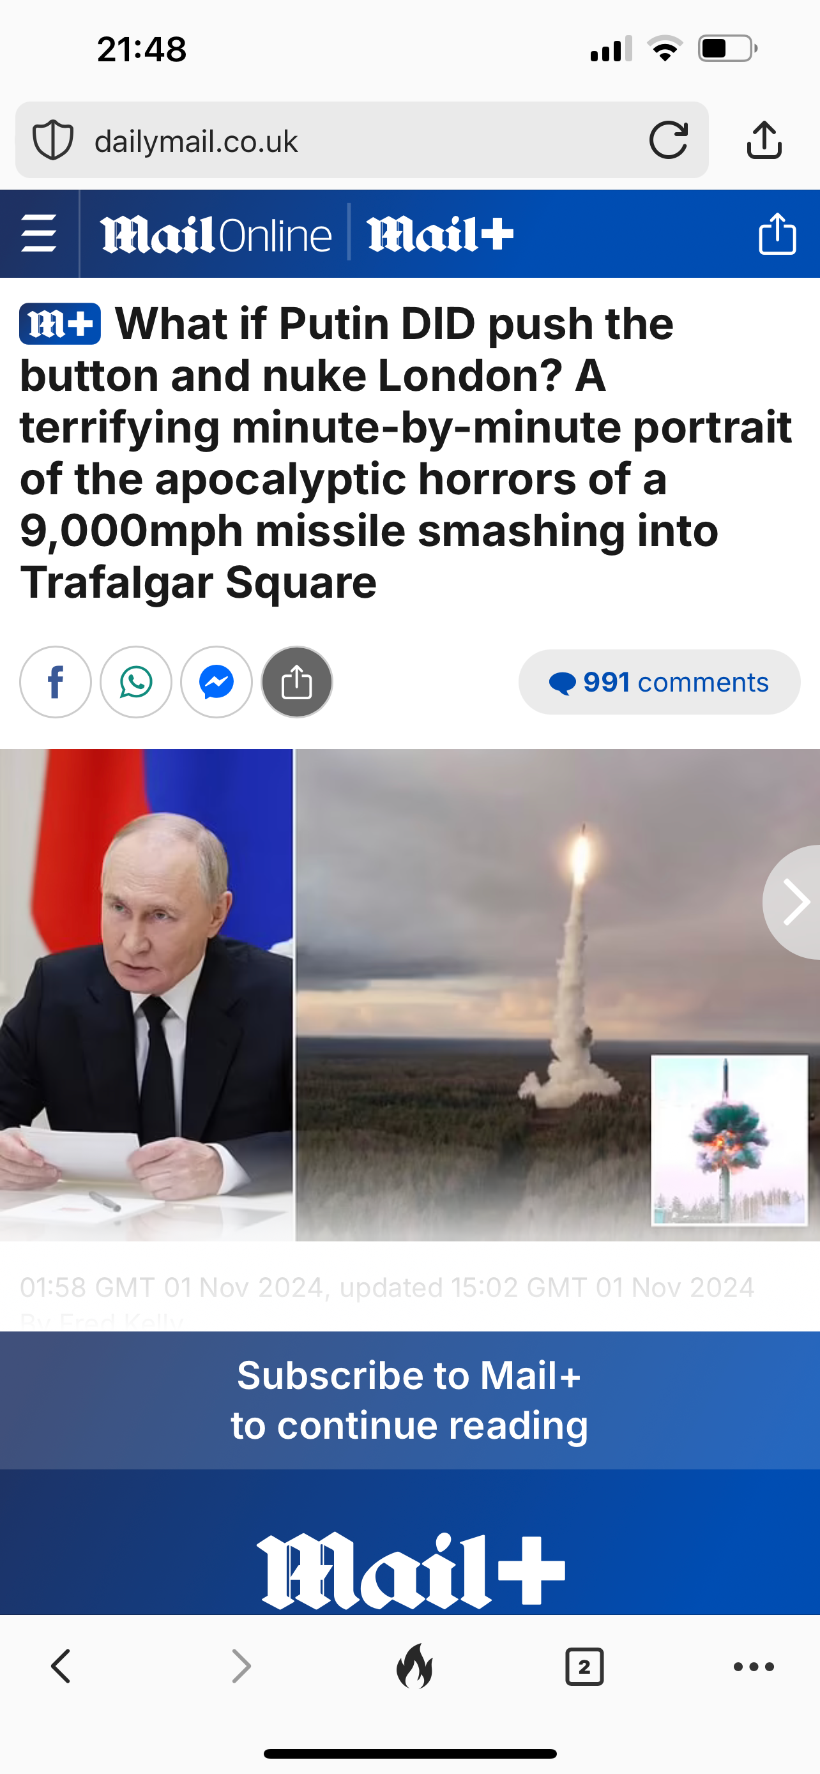This screenshot has height=1774, width=820.
Task: Go back with the browser back arrow
Action: [x=61, y=1666]
